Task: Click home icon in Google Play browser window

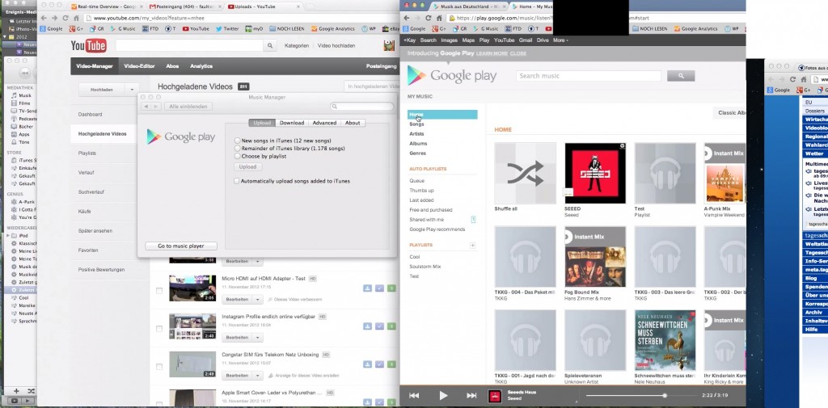Action: coord(439,18)
